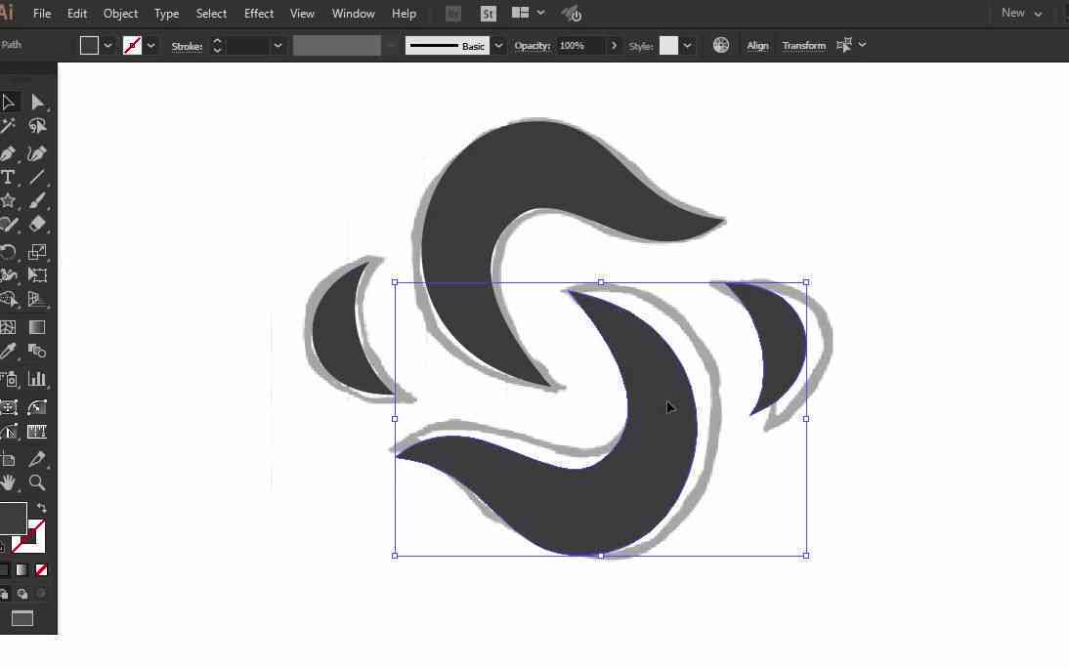Select the Width warp tool
Screen dimensions: 1069x668
(8, 275)
